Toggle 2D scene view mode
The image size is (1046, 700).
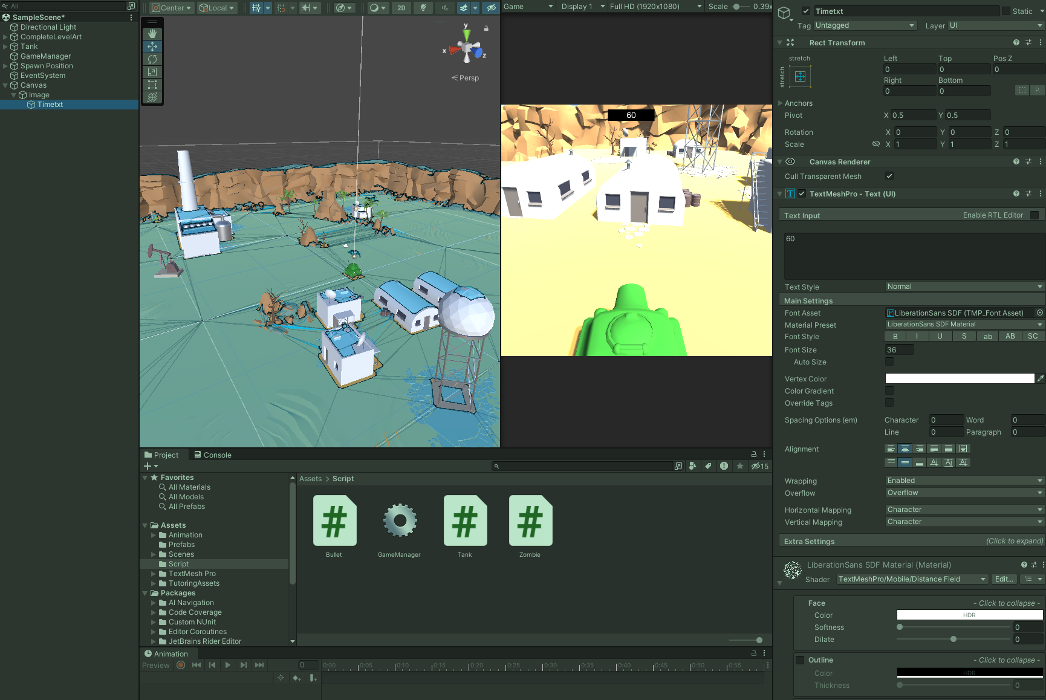pos(401,8)
